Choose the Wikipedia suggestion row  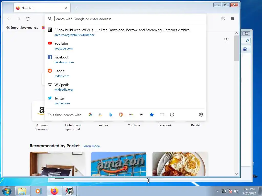tap(125, 87)
